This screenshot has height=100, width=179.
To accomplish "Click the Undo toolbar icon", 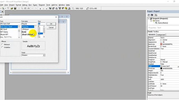I will 32,8.
